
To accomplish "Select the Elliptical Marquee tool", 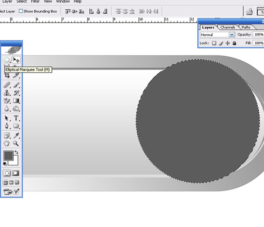I will click(7, 60).
